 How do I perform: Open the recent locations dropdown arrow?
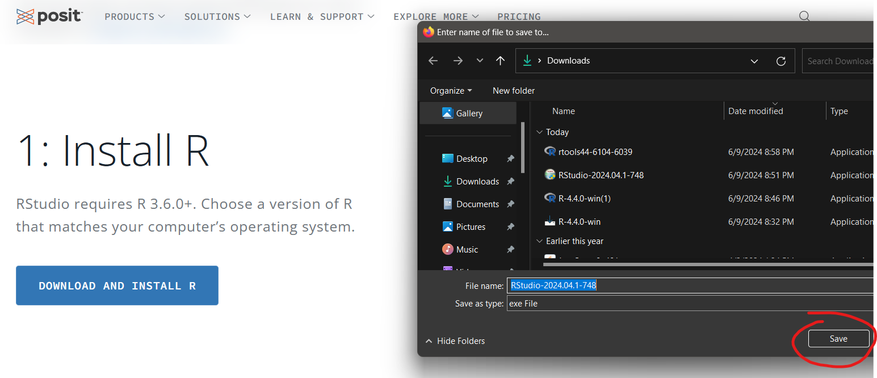tap(480, 61)
